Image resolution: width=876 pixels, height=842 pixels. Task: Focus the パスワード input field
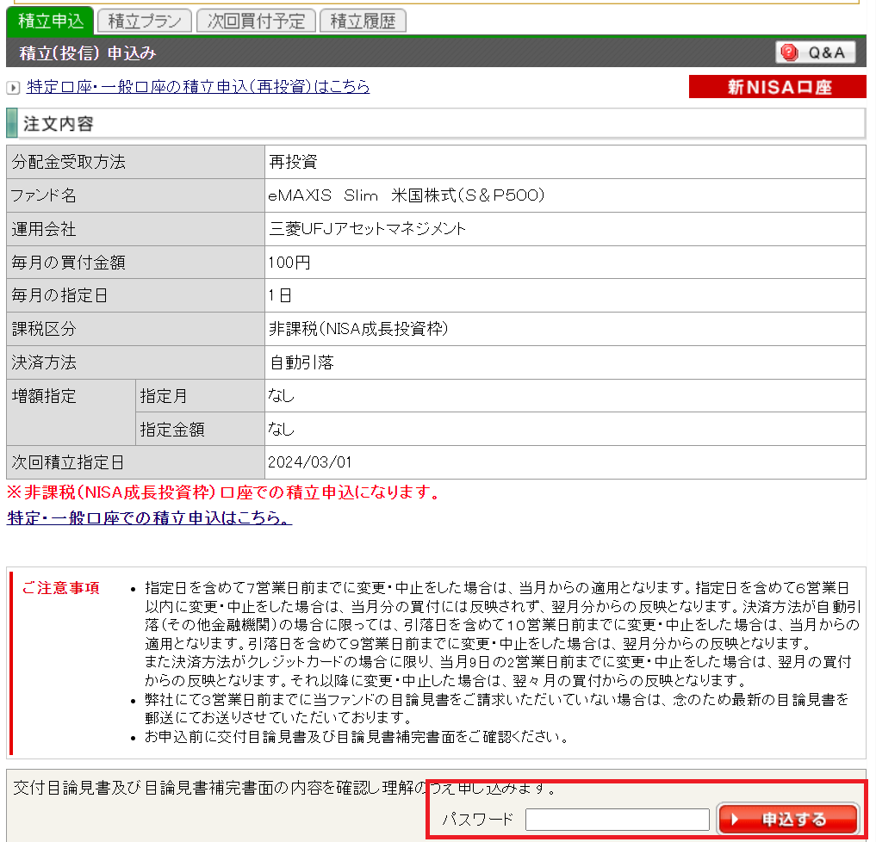click(x=617, y=820)
